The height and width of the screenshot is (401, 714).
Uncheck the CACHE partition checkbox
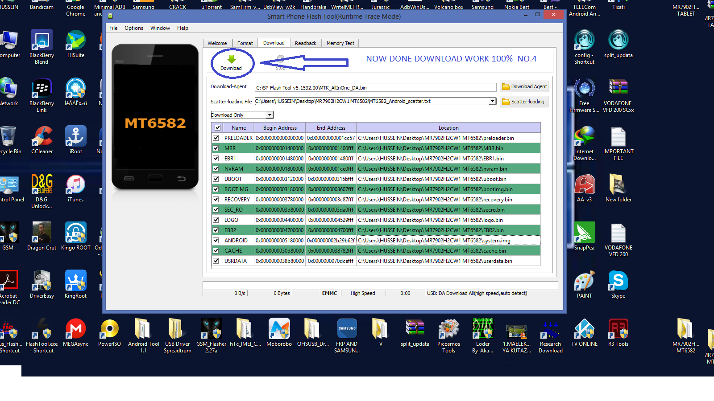coord(216,251)
